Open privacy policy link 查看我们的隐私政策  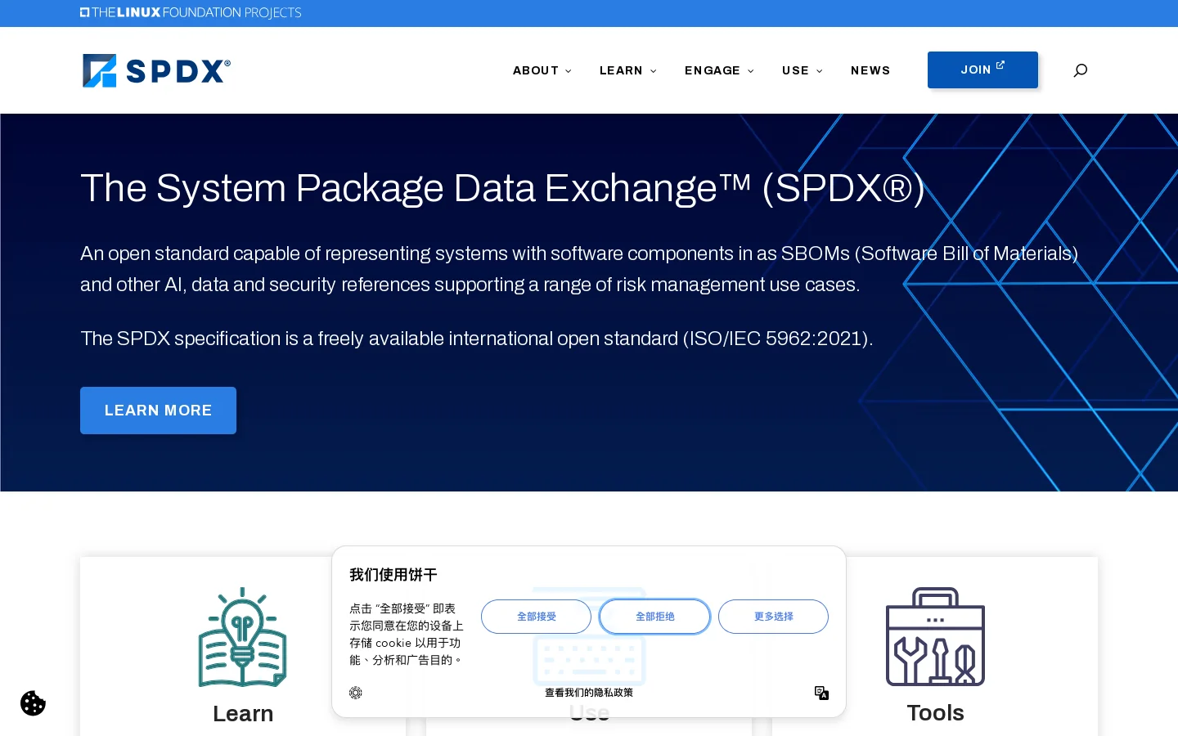[x=589, y=693]
